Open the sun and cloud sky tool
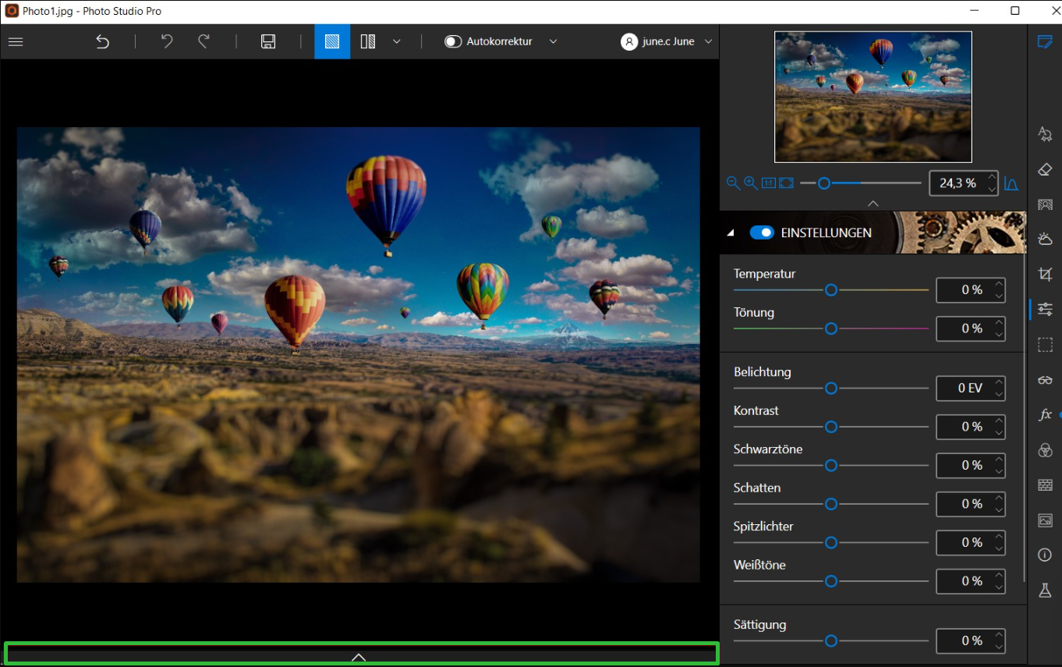1062x667 pixels. pyautogui.click(x=1045, y=239)
